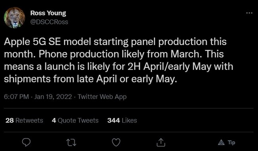This screenshot has width=258, height=151.
Task: Click the line 'shipments from late April'
Action: [x=90, y=79]
